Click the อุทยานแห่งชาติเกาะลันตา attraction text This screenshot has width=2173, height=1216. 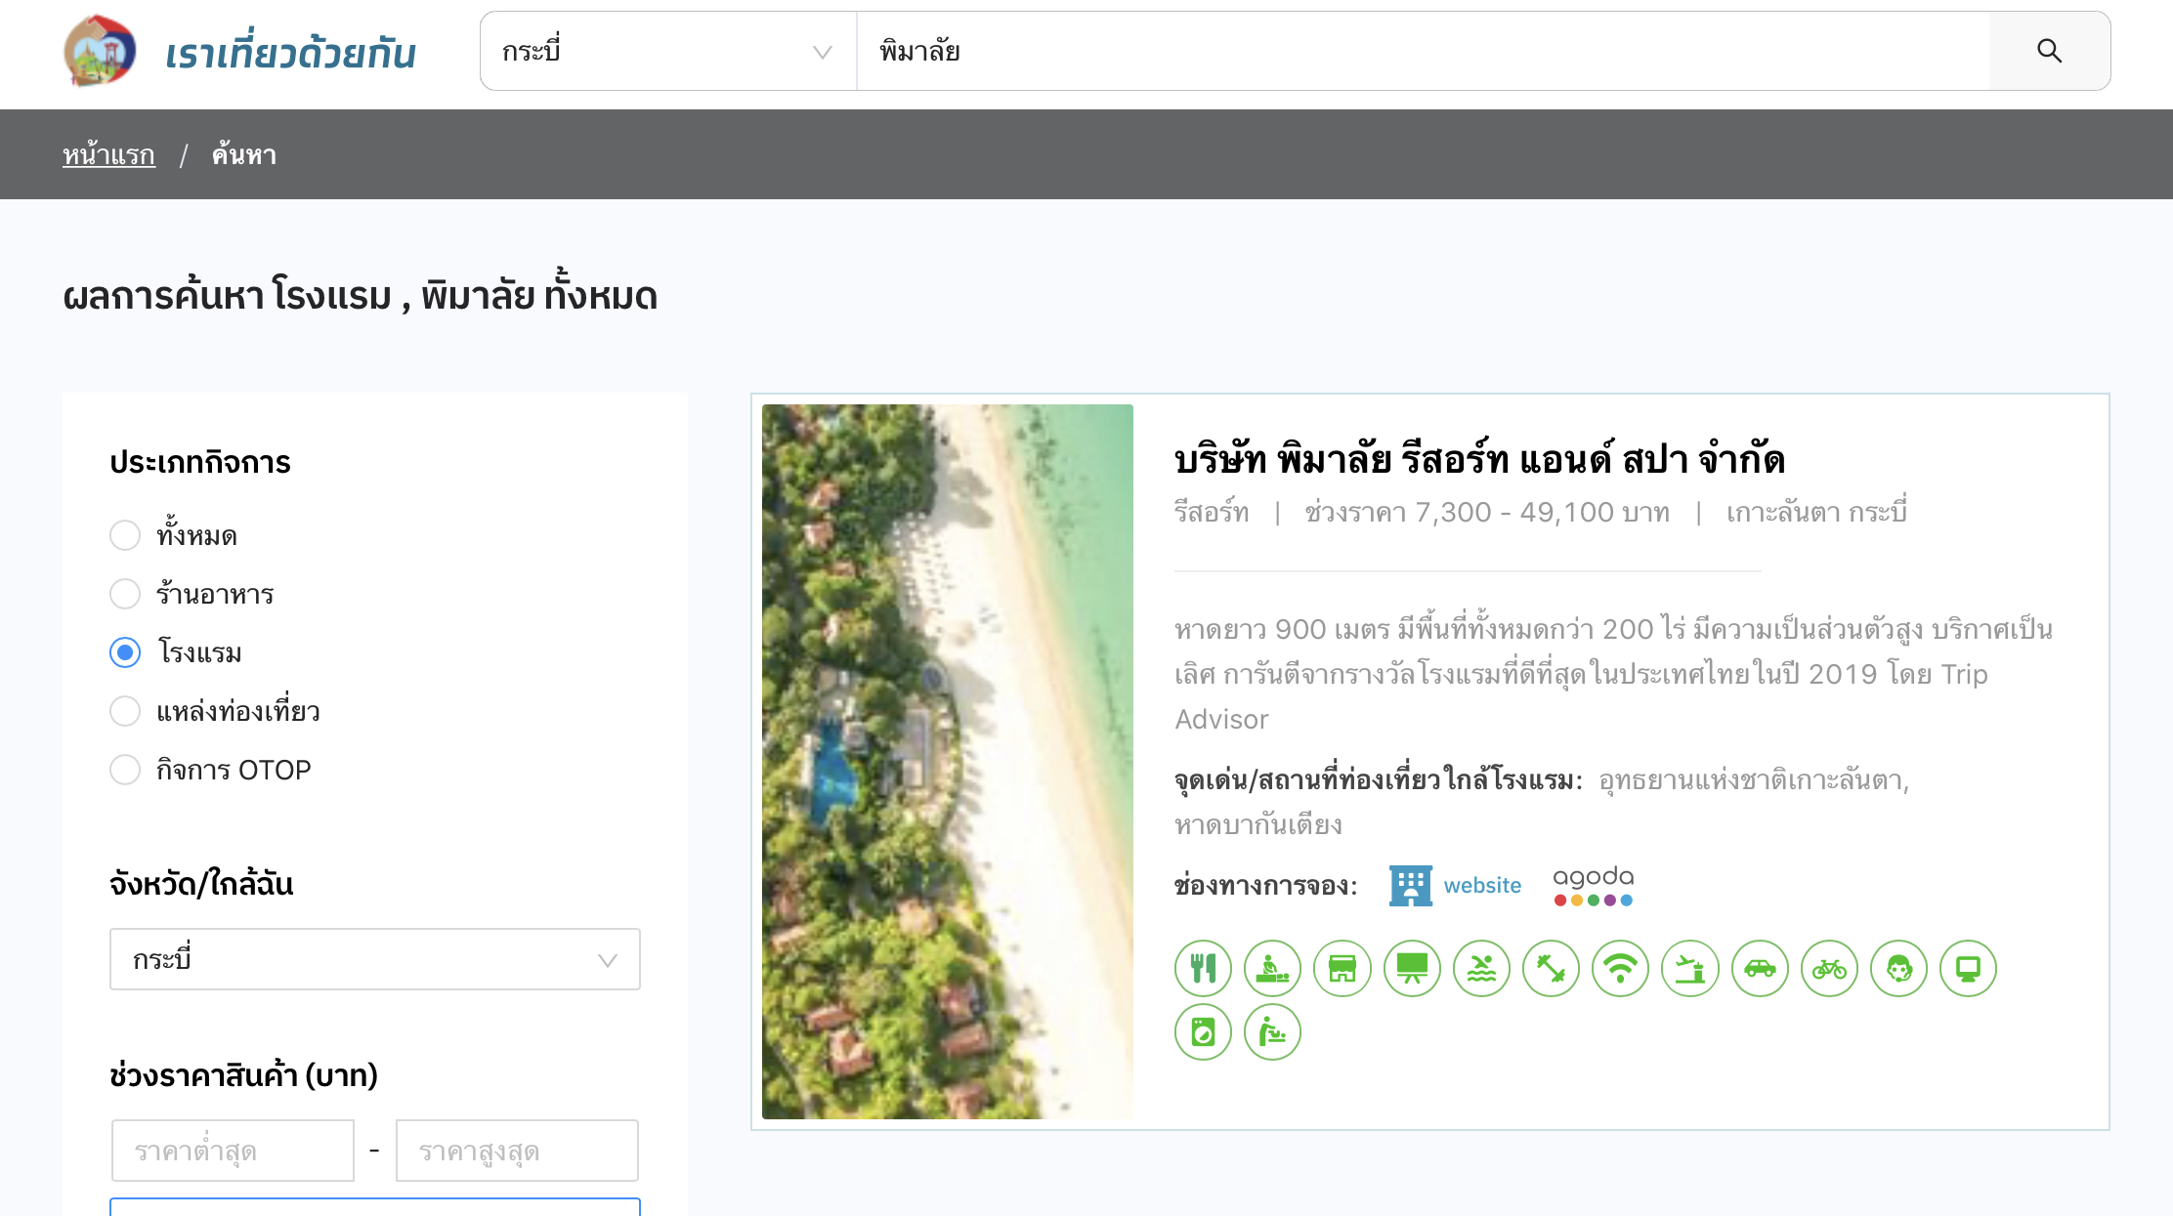pos(1754,780)
